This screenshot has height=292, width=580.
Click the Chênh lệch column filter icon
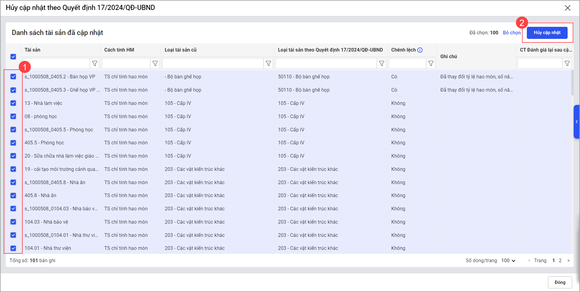431,64
